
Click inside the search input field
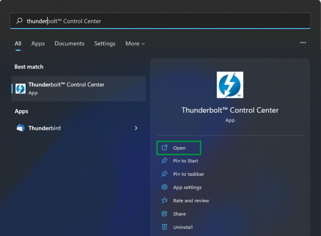[x=129, y=20]
